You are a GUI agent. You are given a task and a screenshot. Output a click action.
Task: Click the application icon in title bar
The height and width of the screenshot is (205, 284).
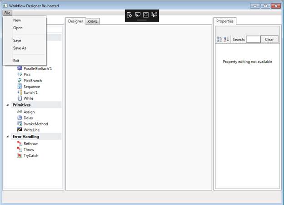point(5,6)
